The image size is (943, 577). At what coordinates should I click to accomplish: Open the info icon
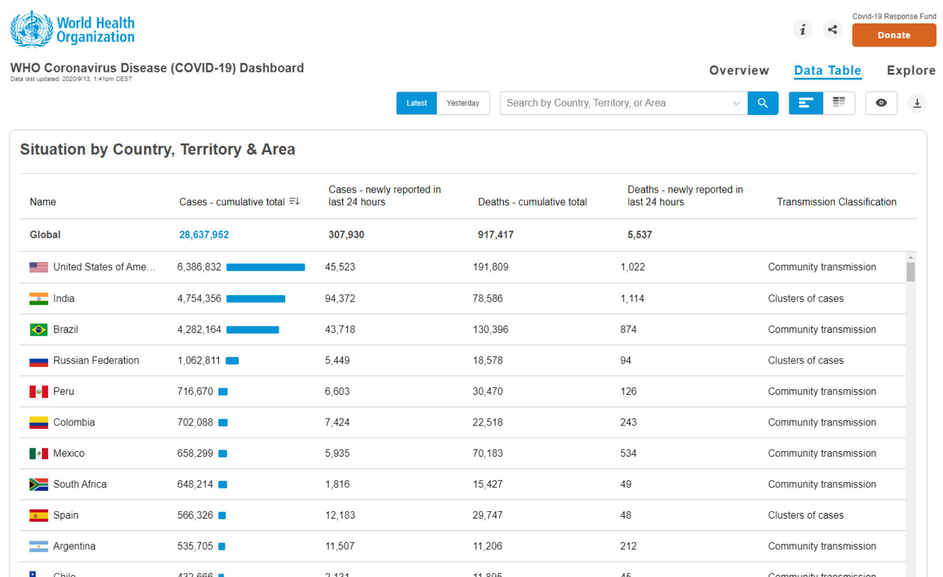pyautogui.click(x=803, y=29)
